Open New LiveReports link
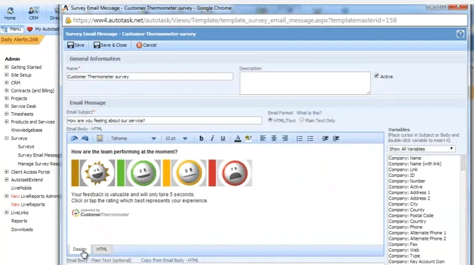The image size is (474, 265). click(x=28, y=205)
